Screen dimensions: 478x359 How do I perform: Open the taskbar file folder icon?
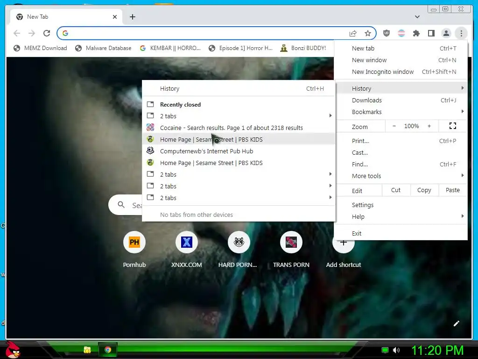tap(87, 350)
